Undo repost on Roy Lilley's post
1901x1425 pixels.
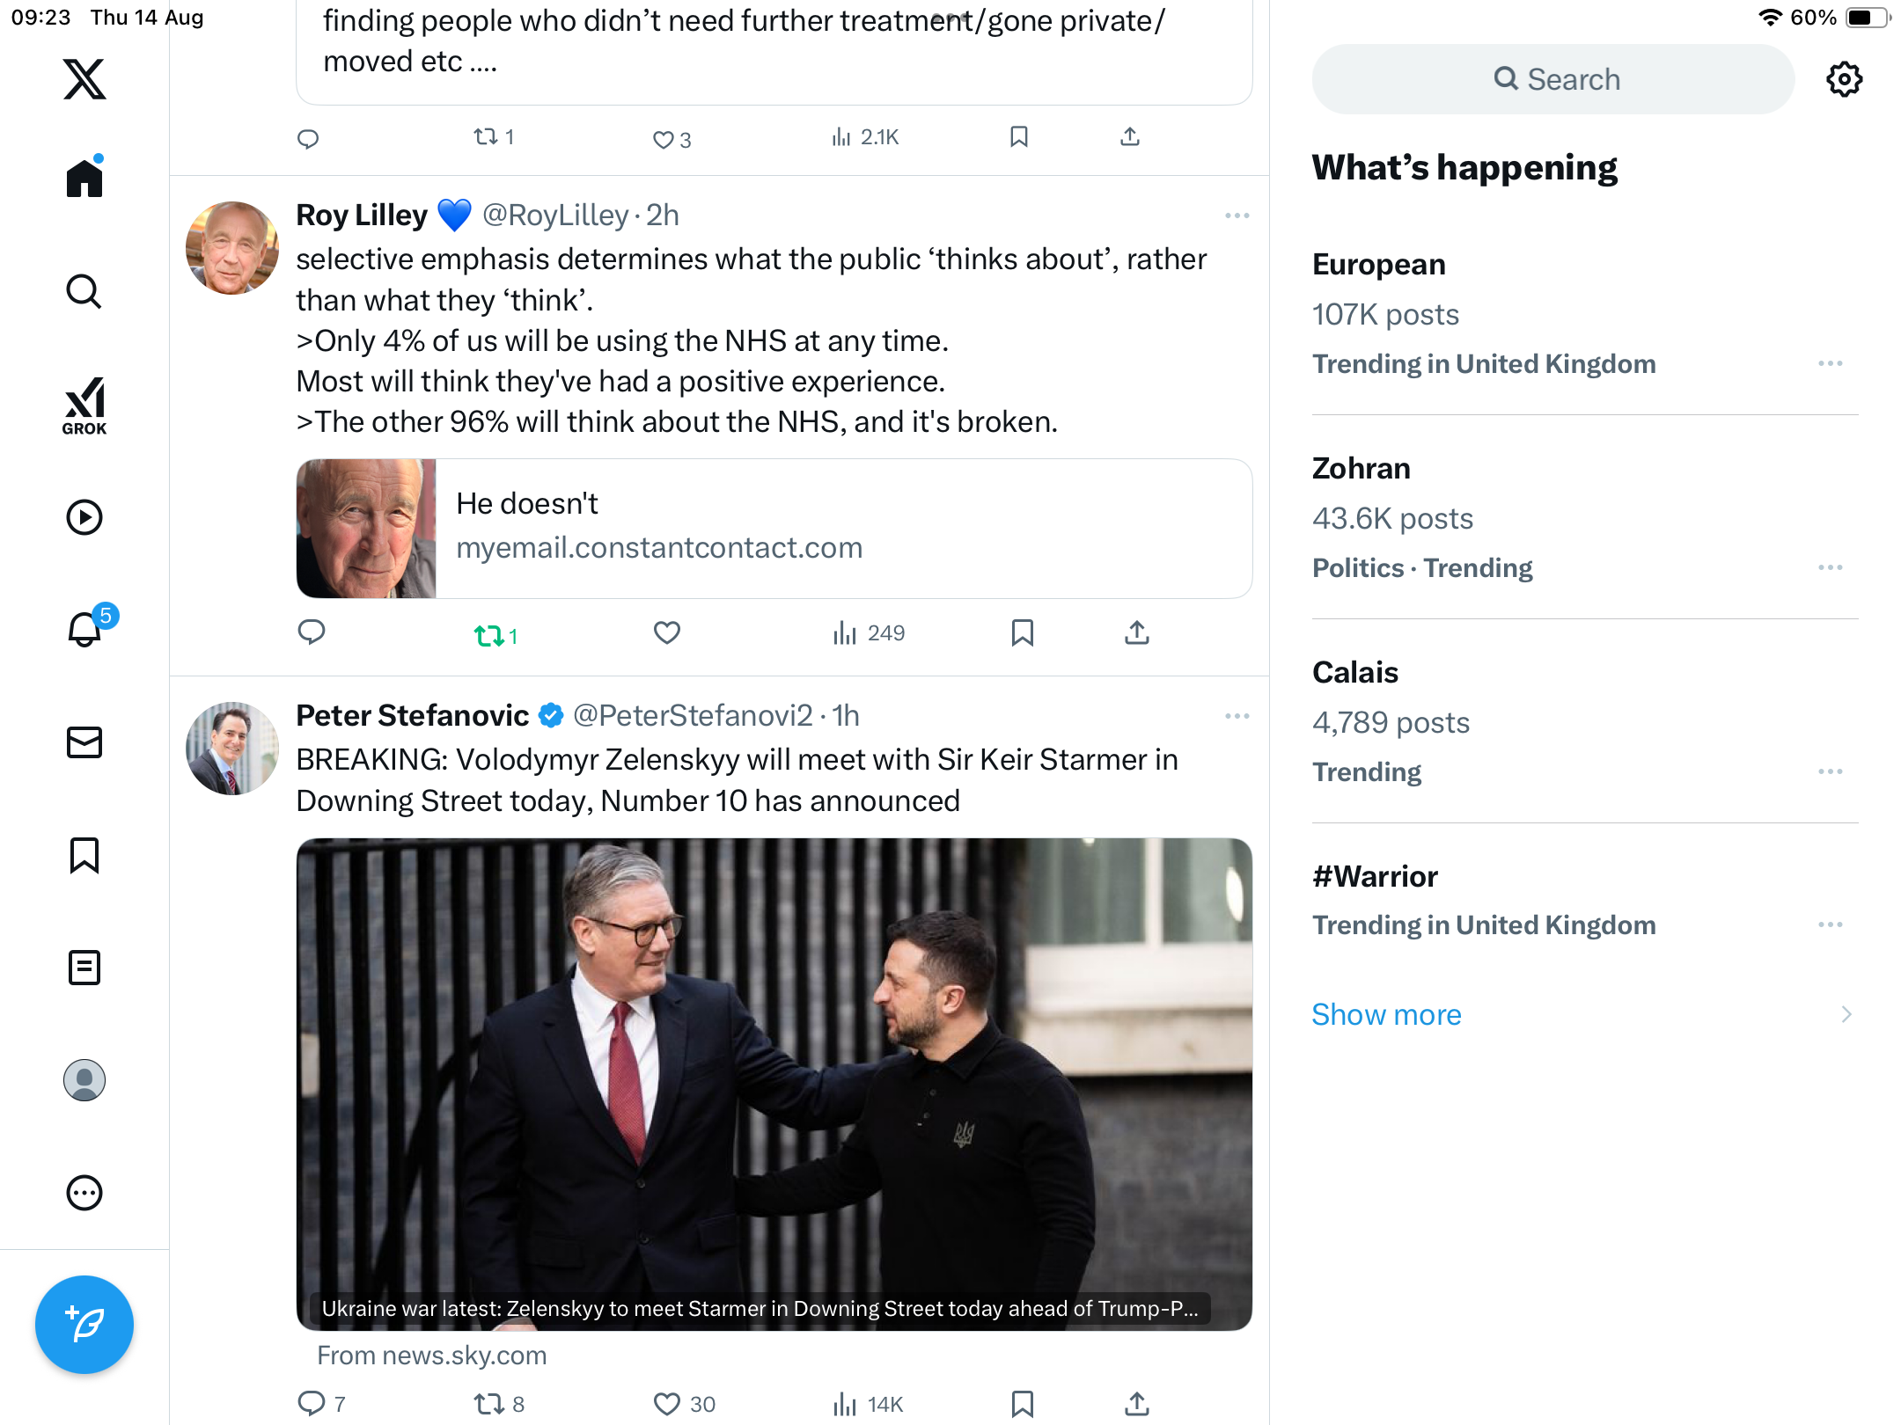tap(489, 634)
